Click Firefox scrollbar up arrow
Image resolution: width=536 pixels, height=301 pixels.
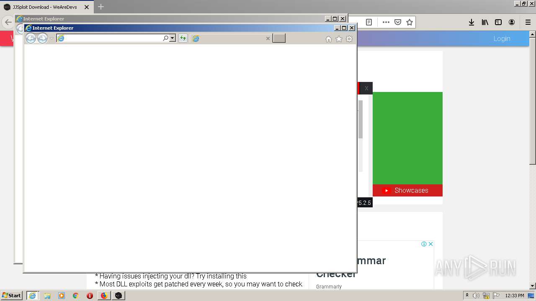pyautogui.click(x=533, y=34)
